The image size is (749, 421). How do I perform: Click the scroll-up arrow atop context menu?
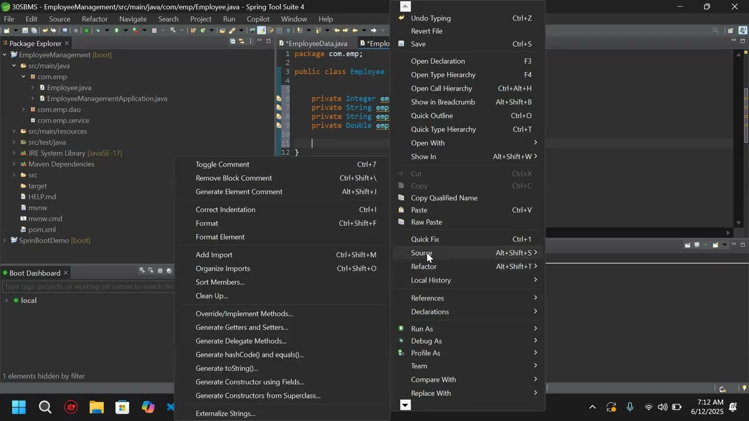pyautogui.click(x=406, y=6)
